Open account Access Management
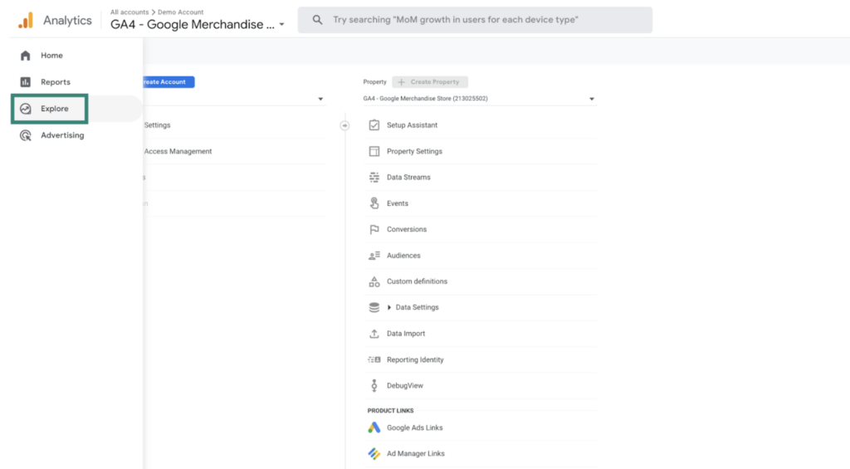850x469 pixels. (x=178, y=151)
